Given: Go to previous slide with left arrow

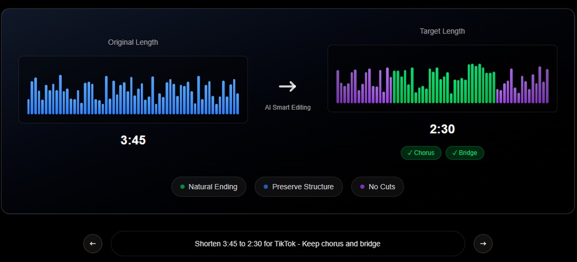Looking at the screenshot, I should 93,244.
